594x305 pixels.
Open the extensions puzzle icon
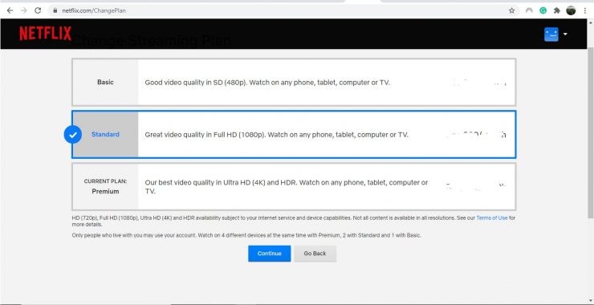(x=556, y=10)
